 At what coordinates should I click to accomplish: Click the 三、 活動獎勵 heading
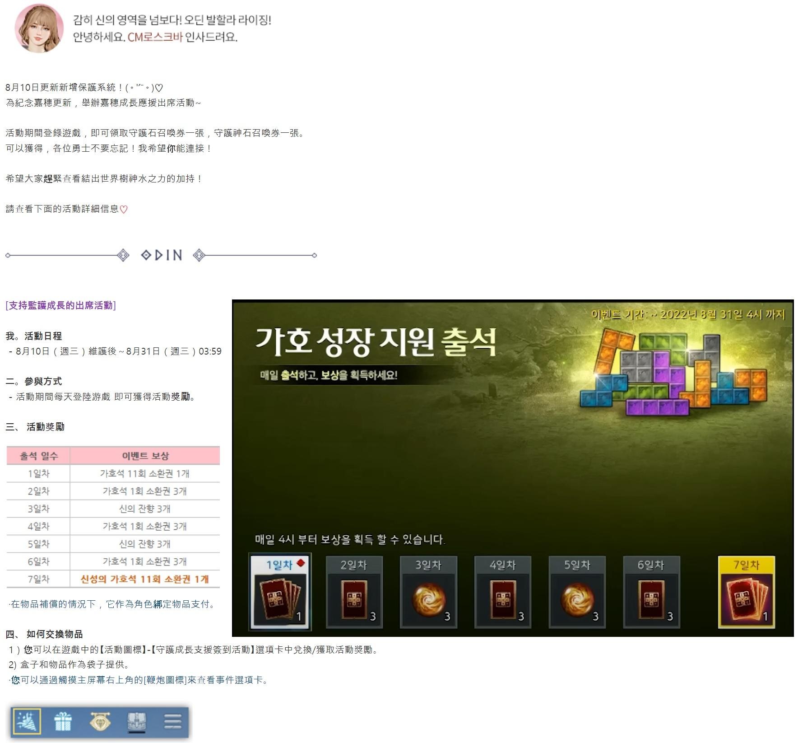tap(35, 427)
